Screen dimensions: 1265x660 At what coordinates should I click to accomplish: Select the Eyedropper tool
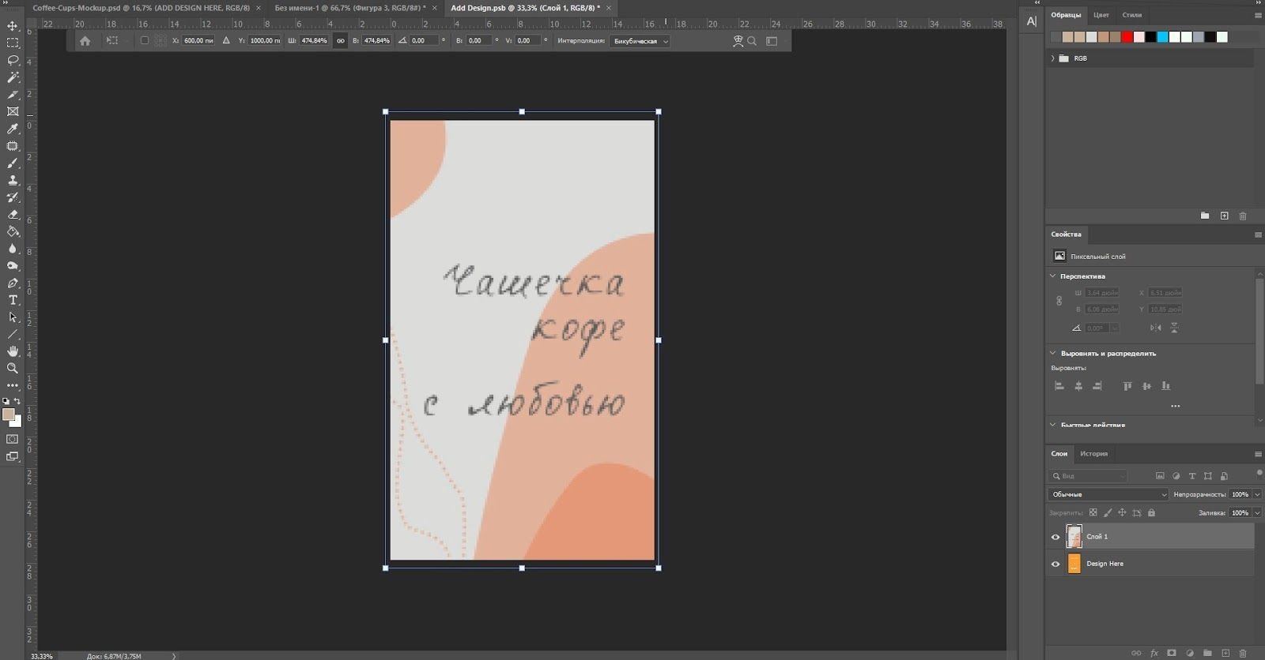point(13,129)
